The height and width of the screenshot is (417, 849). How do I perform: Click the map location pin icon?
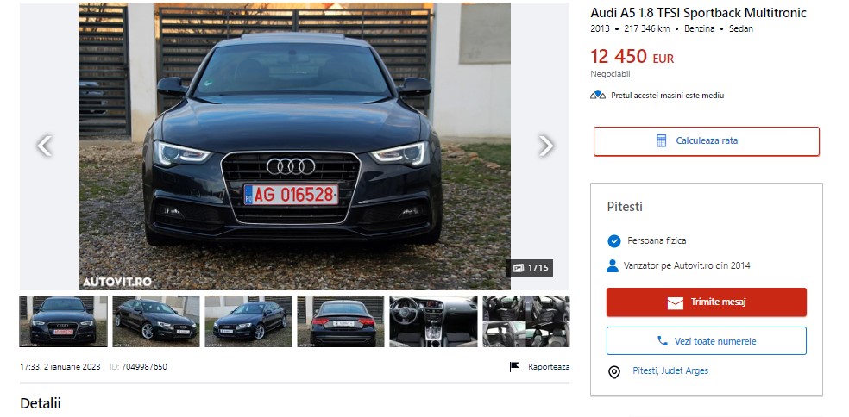coord(614,371)
